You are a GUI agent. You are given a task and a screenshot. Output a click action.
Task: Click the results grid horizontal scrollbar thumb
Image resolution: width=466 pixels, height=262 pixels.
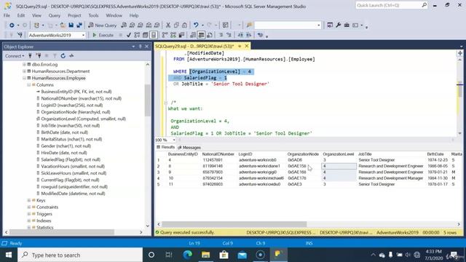point(234,224)
